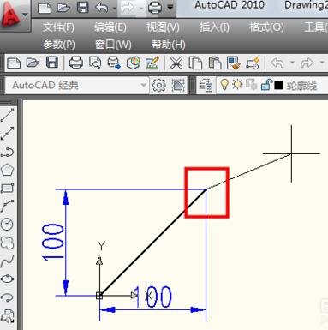Select the Line tool
The image size is (328, 330).
pyautogui.click(x=8, y=115)
